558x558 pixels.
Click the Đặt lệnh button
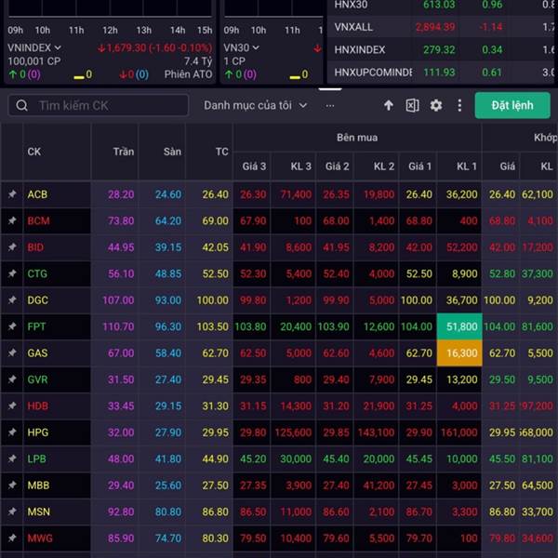point(512,105)
